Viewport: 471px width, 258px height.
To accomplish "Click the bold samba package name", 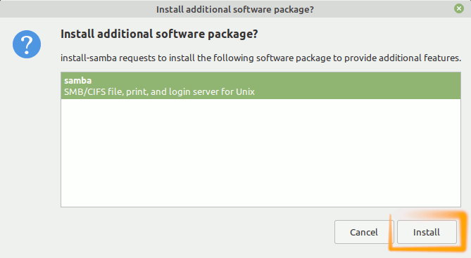I will [x=78, y=80].
